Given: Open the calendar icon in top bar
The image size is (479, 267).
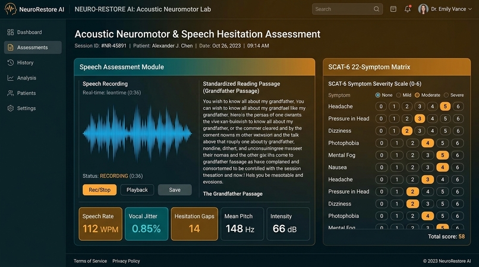Looking at the screenshot, I should coord(393,9).
